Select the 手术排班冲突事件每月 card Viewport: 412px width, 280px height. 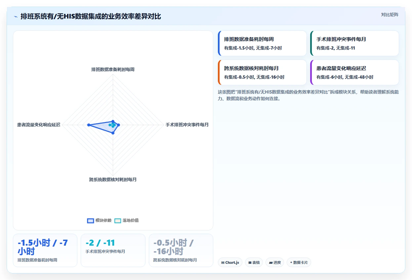(354, 43)
